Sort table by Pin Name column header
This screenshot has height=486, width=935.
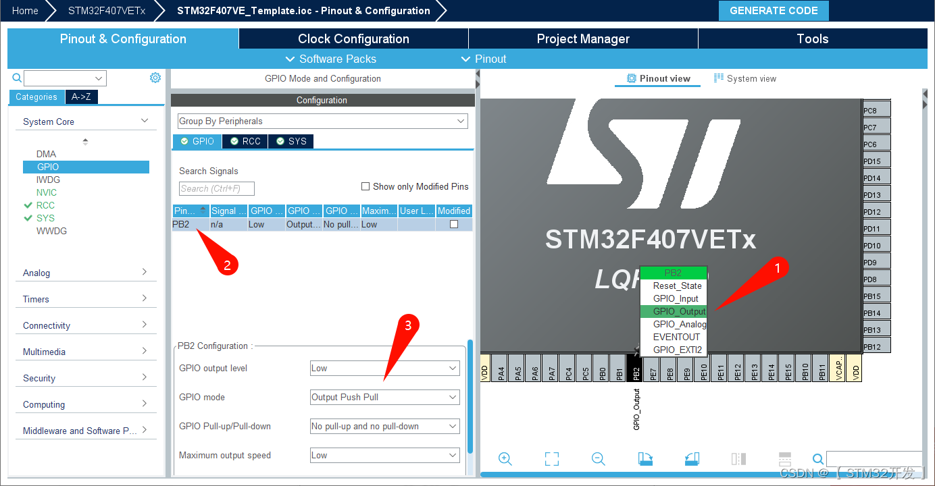[191, 211]
